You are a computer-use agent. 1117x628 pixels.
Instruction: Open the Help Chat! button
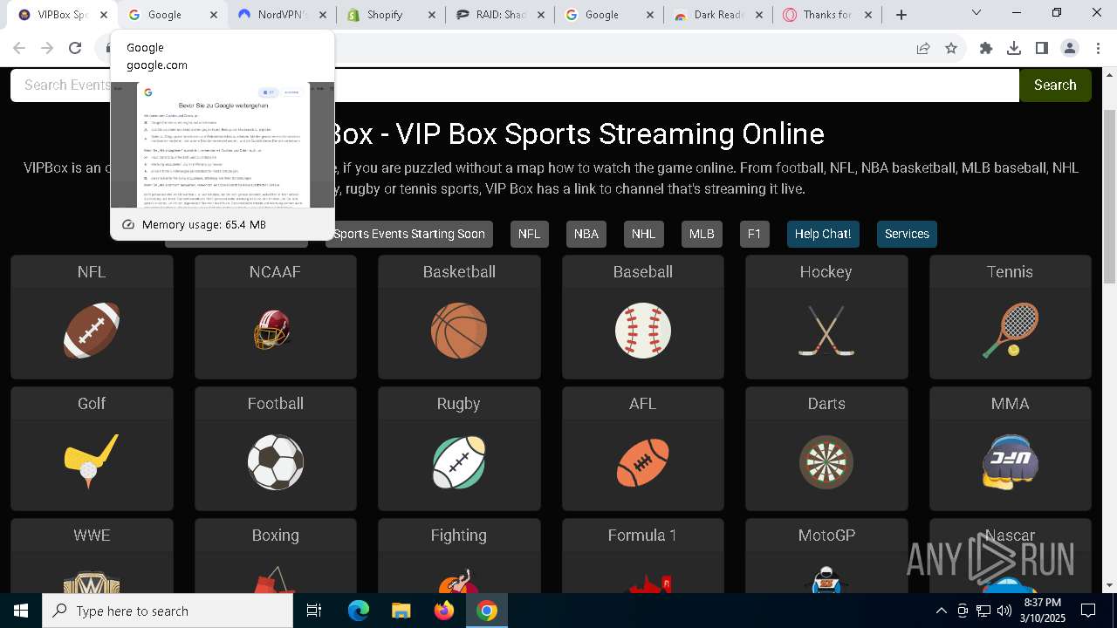(x=823, y=234)
